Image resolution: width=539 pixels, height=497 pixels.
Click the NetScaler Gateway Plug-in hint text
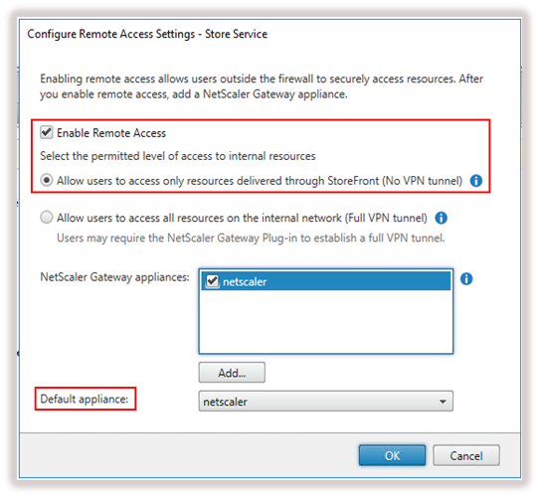(251, 238)
